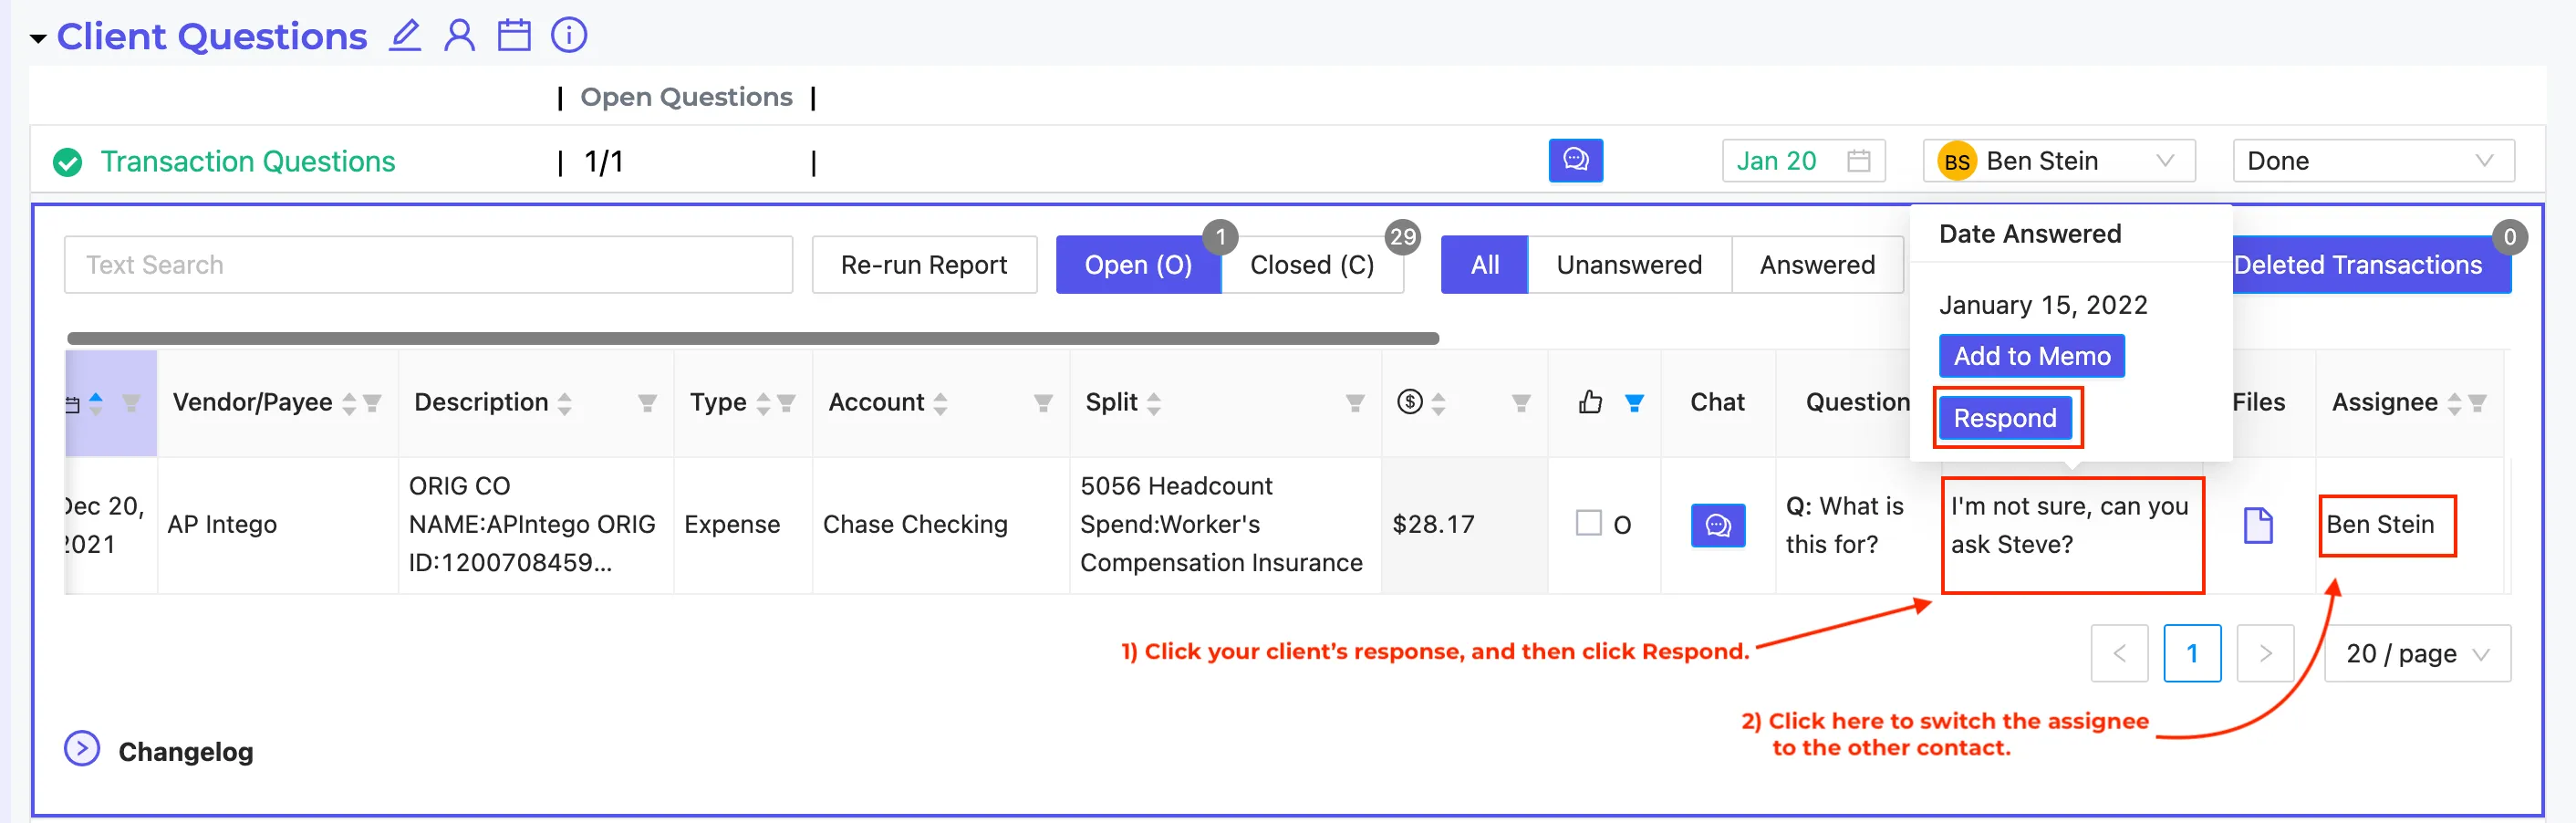Filter the Split column

[1355, 403]
